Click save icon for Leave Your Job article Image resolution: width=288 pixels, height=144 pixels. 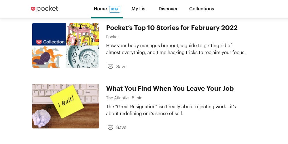click(x=110, y=127)
